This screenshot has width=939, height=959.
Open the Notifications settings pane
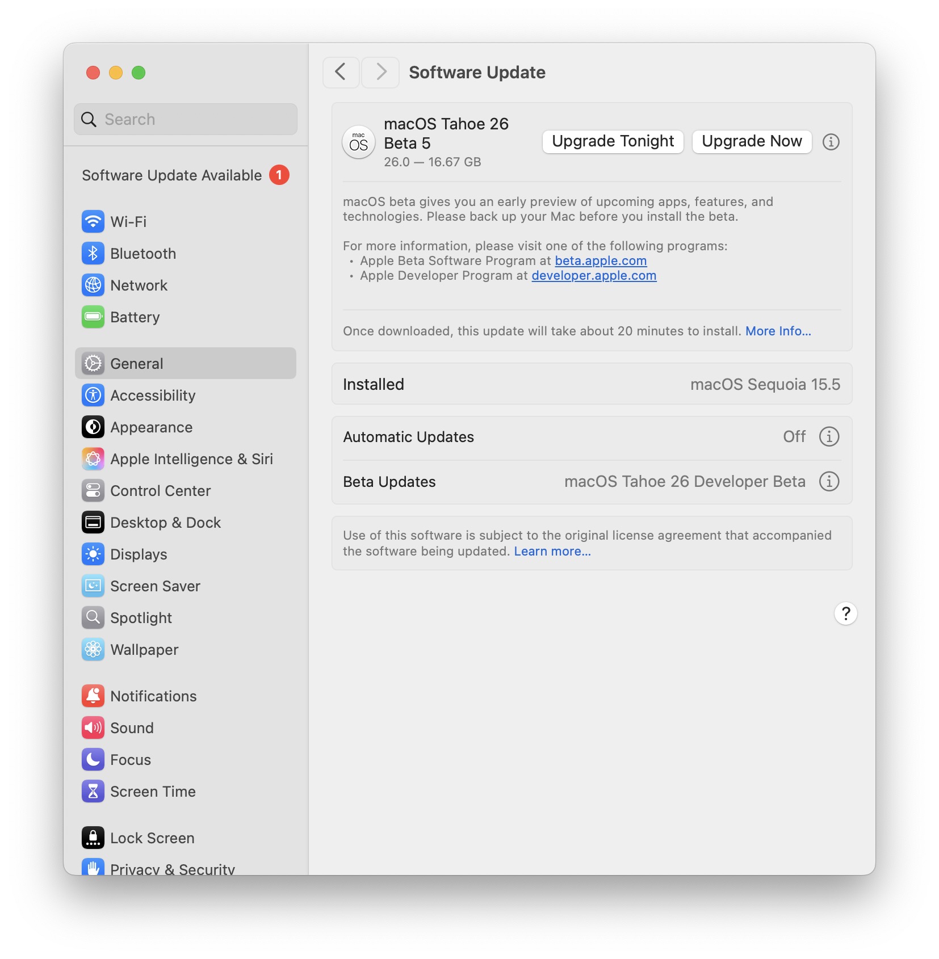tap(153, 696)
